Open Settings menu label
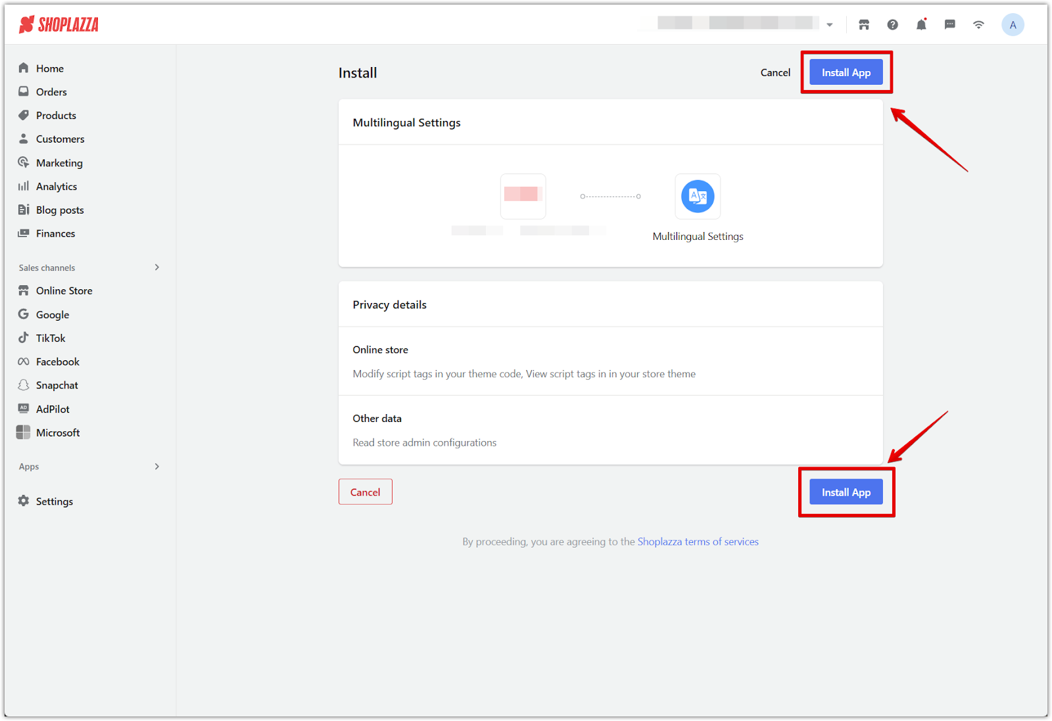 [55, 501]
